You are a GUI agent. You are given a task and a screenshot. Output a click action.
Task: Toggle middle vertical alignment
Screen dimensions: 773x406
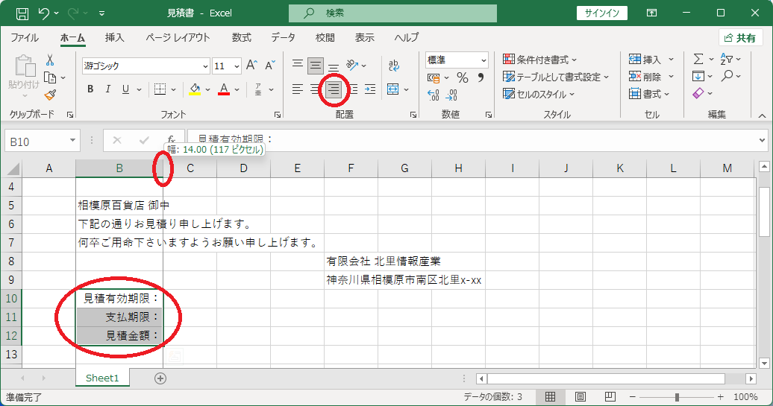pos(316,65)
